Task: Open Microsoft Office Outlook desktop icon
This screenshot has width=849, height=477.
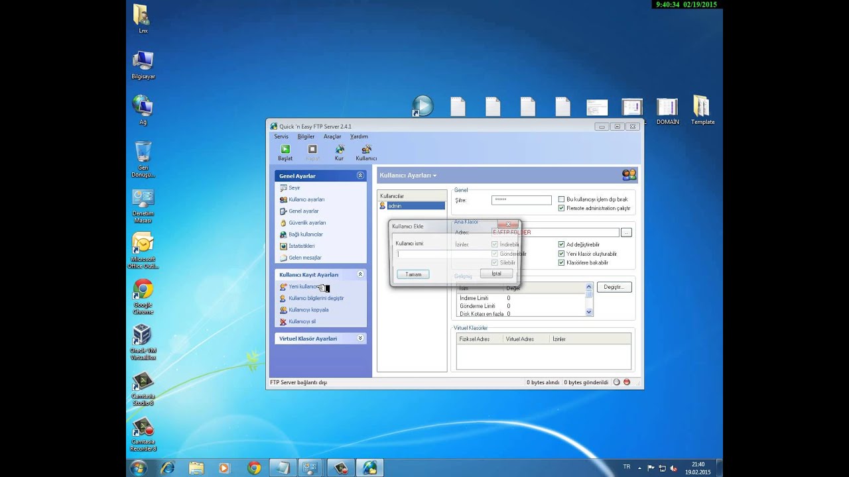Action: coord(143,251)
